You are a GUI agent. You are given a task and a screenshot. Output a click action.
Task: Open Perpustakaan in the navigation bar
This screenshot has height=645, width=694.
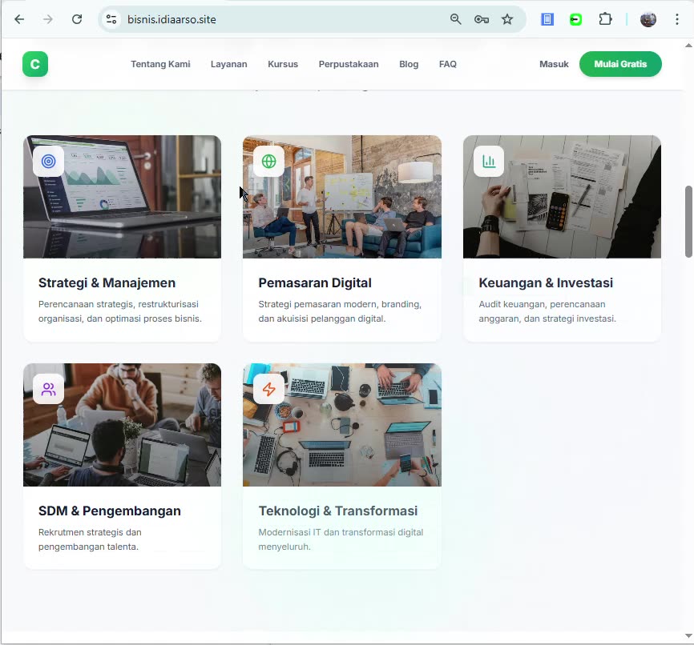(349, 64)
